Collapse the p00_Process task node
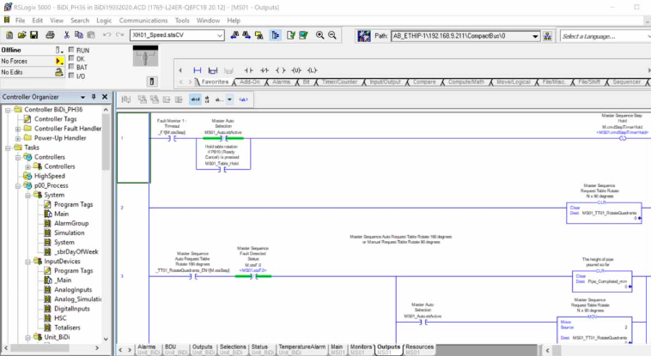Image resolution: width=651 pixels, height=356 pixels. [x=18, y=186]
